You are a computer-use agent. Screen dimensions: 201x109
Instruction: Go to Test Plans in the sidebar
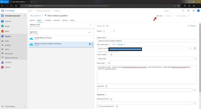(x=8, y=62)
